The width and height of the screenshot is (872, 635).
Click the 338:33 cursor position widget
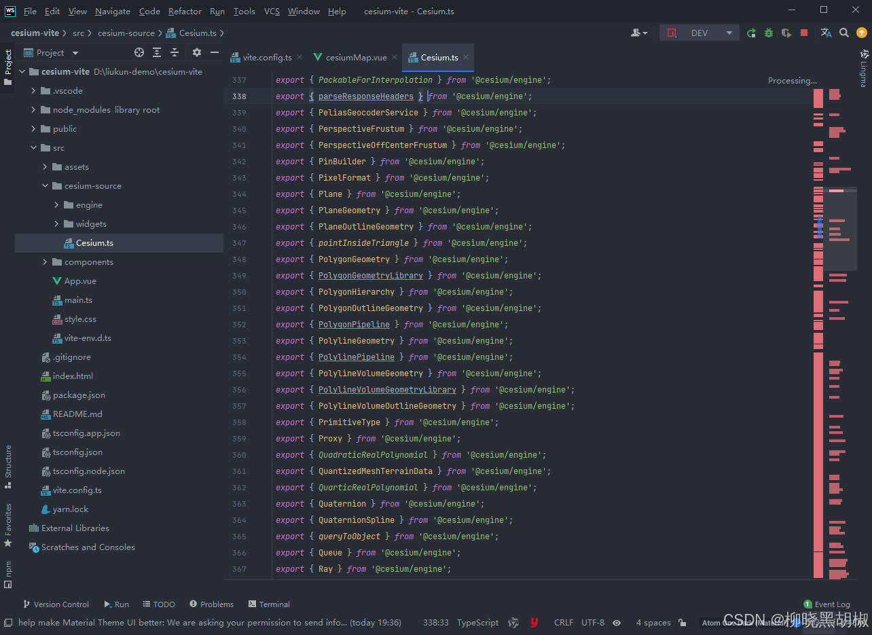point(436,623)
